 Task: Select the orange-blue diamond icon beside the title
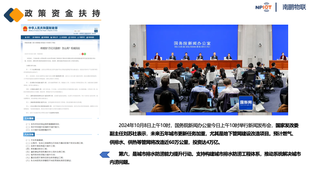coord(13,15)
